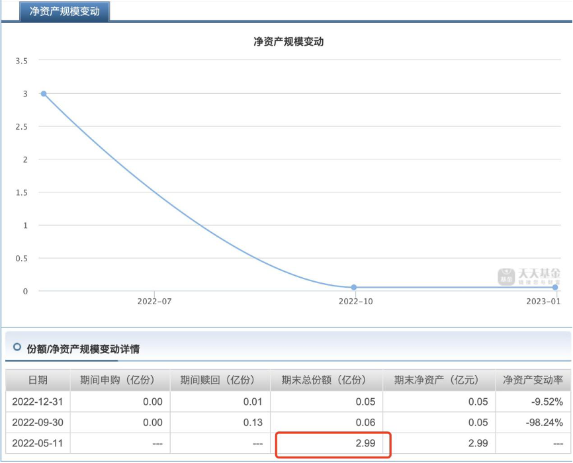Click the 0.05 net assets value for 2022-09-30
Viewport: 573px width, 463px height.
tap(478, 423)
